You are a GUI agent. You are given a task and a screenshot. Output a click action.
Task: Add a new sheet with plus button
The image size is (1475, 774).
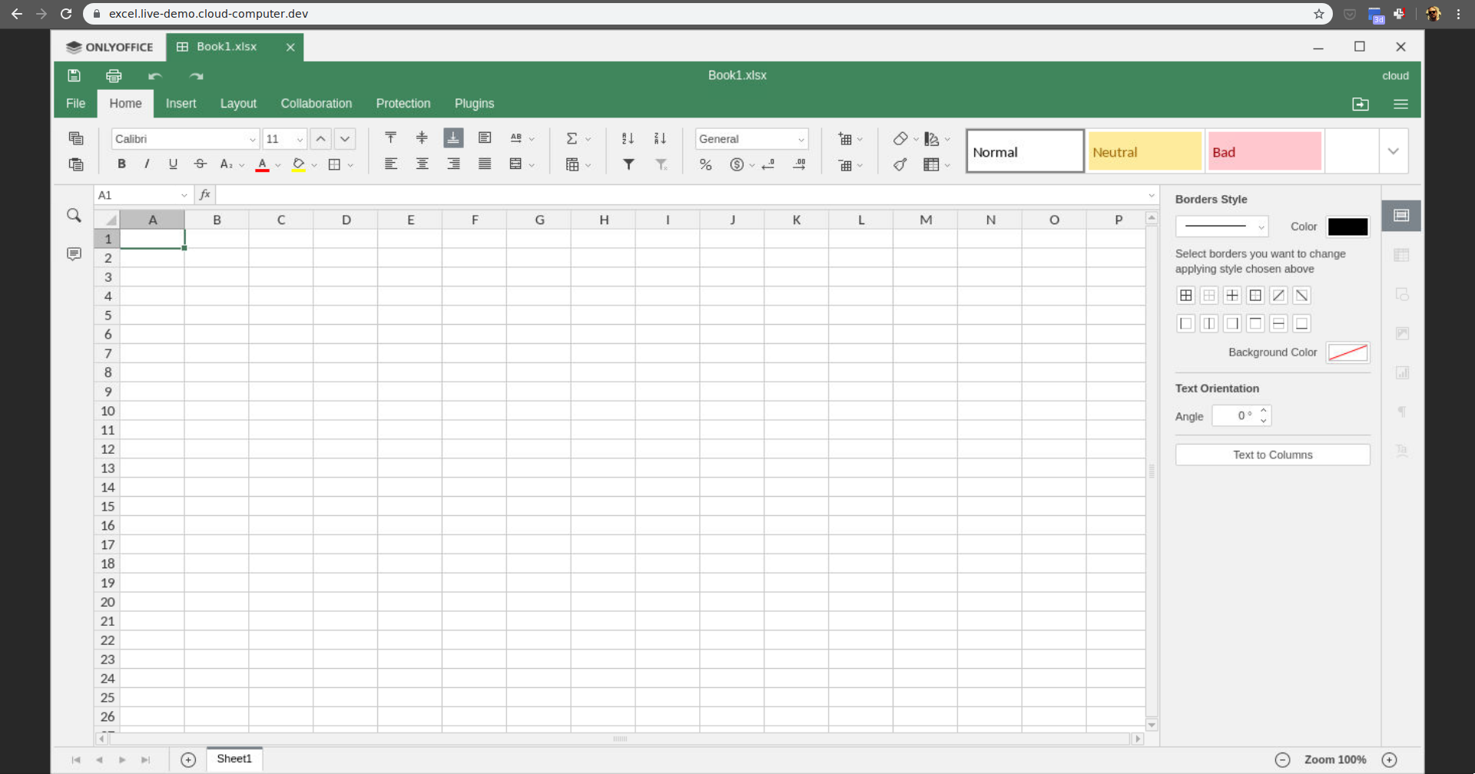(188, 759)
